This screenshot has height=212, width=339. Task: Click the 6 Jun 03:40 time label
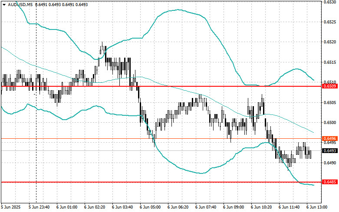(x=122, y=207)
